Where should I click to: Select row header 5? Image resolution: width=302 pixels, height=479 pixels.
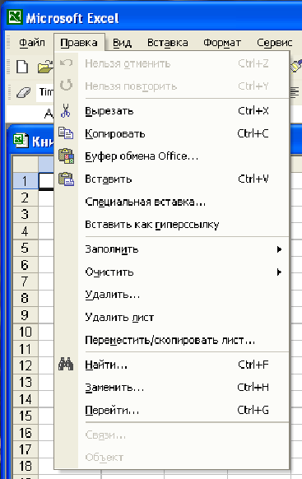coord(26,248)
